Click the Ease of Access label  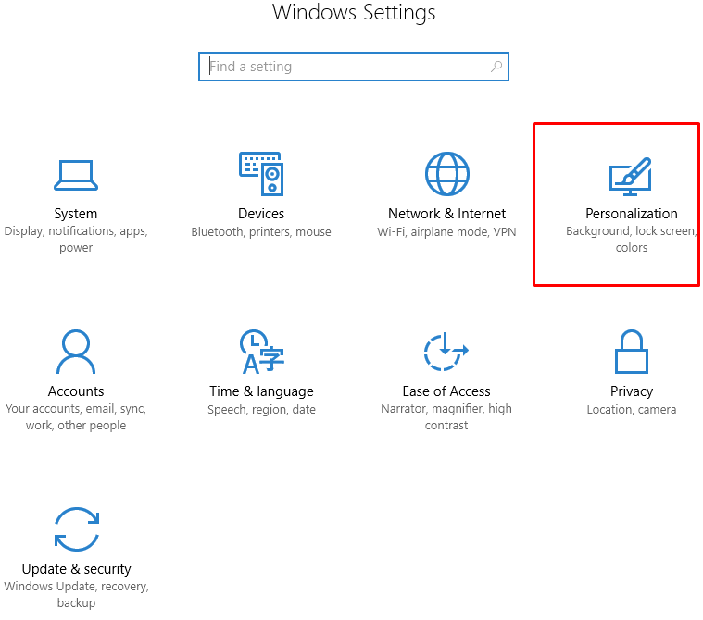446,391
